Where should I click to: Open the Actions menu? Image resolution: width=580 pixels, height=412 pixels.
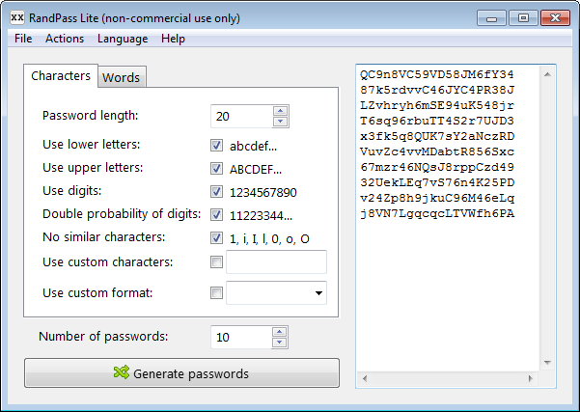[x=65, y=39]
